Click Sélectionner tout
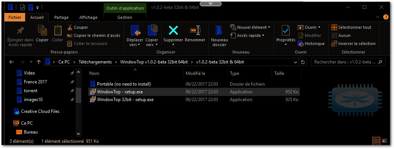Image resolution: width=394 pixels, height=149 pixels. tap(351, 27)
